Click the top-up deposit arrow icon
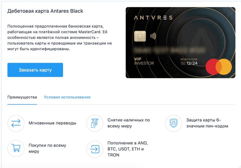This screenshot has height=168, width=241. [95, 149]
